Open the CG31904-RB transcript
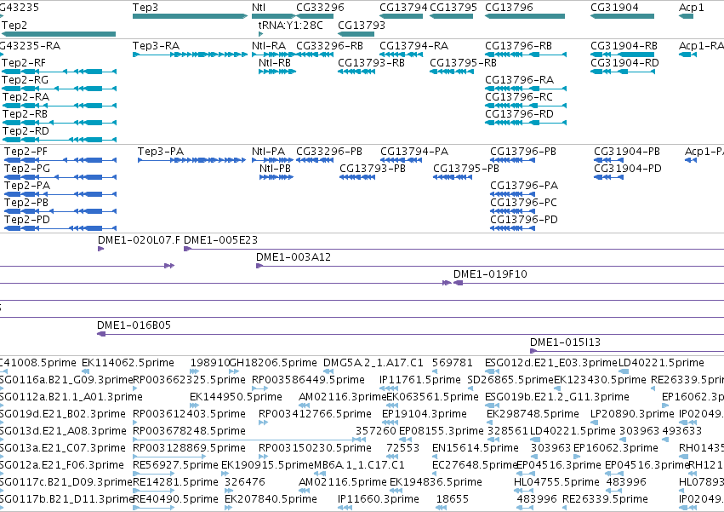 point(623,55)
